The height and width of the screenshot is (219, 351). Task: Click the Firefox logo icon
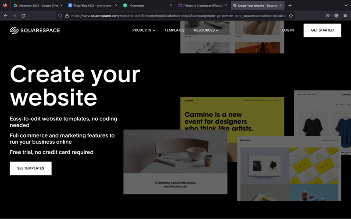click(x=5, y=5)
